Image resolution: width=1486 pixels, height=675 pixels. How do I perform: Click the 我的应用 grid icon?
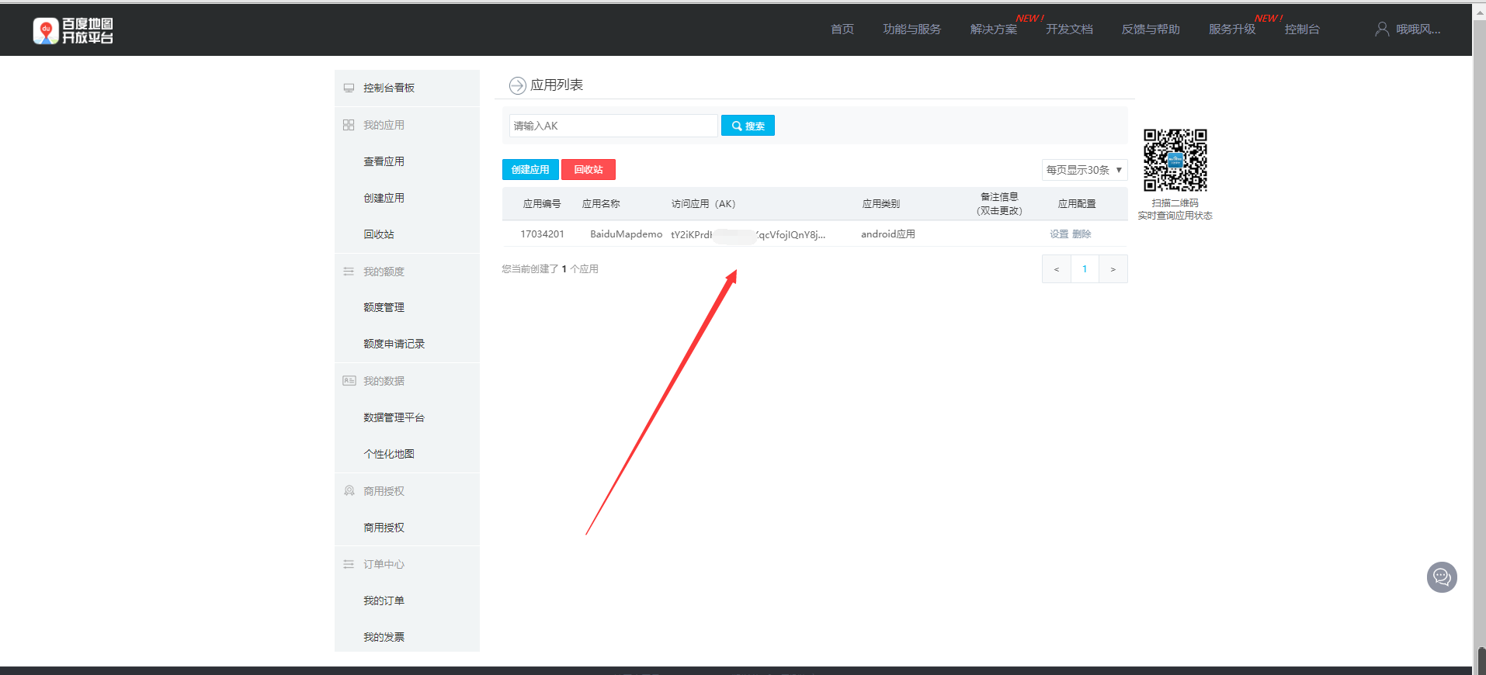(349, 125)
